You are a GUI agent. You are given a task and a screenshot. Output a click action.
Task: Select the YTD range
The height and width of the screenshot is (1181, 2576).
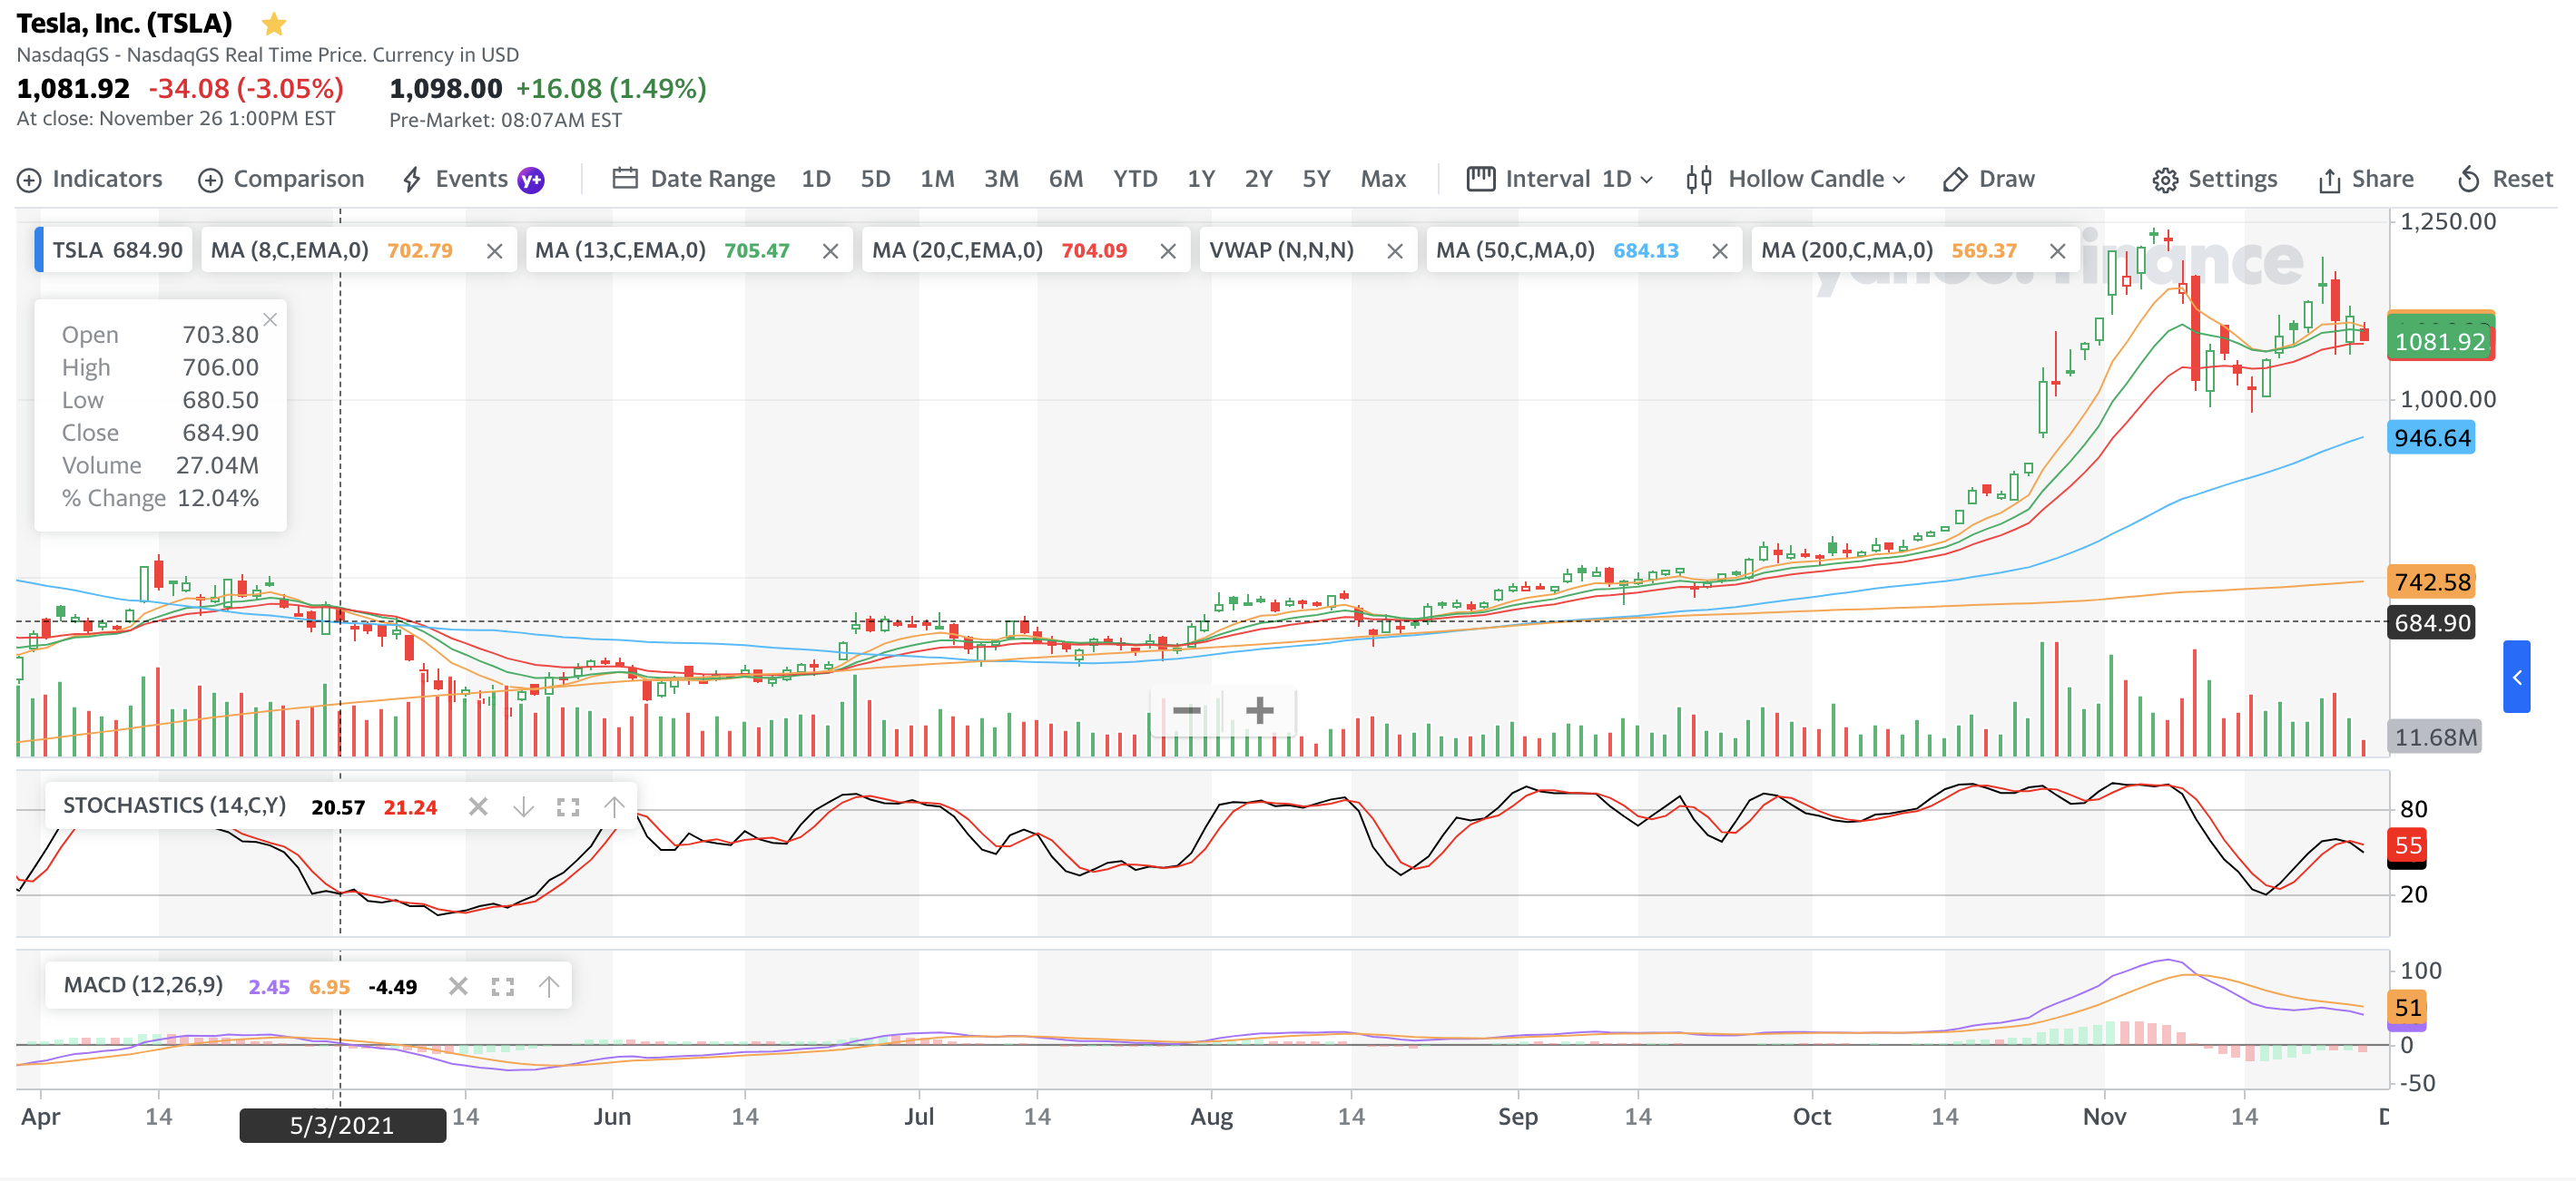coord(1135,179)
